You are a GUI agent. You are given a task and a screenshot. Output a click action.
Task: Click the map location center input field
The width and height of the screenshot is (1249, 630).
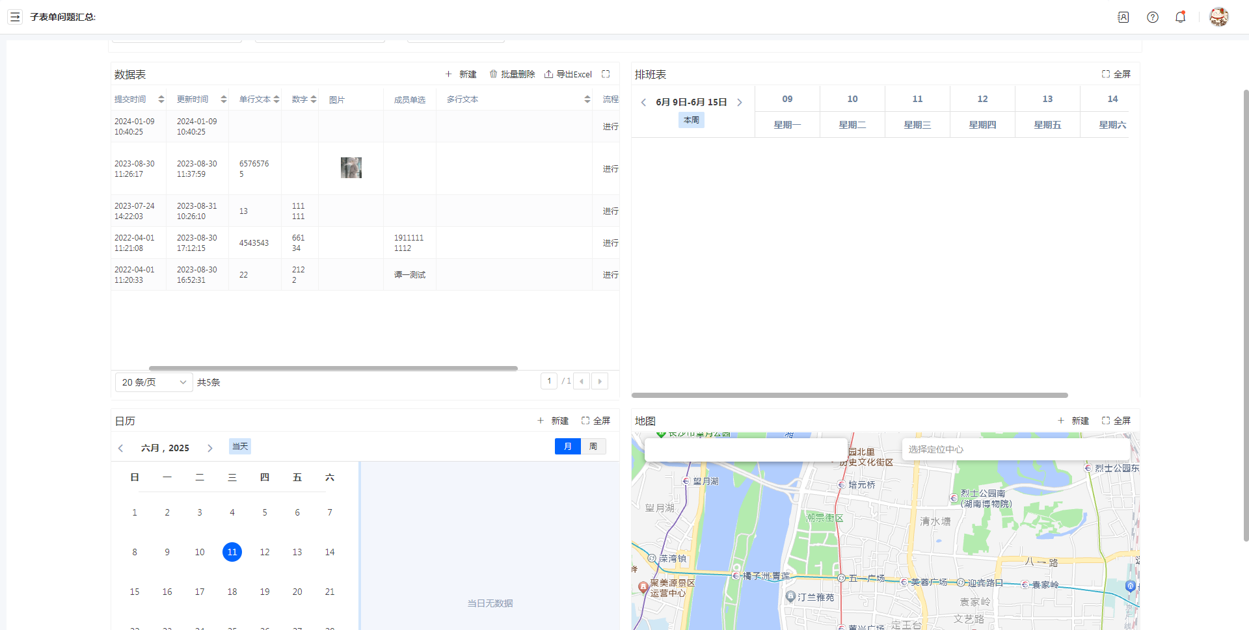pos(1015,449)
